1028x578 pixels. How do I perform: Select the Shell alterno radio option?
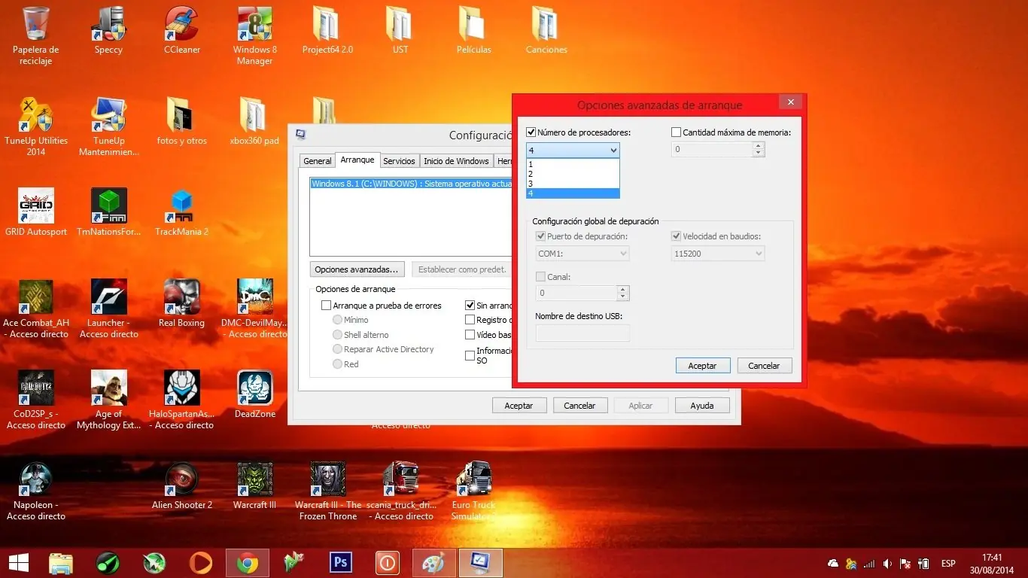tap(337, 335)
